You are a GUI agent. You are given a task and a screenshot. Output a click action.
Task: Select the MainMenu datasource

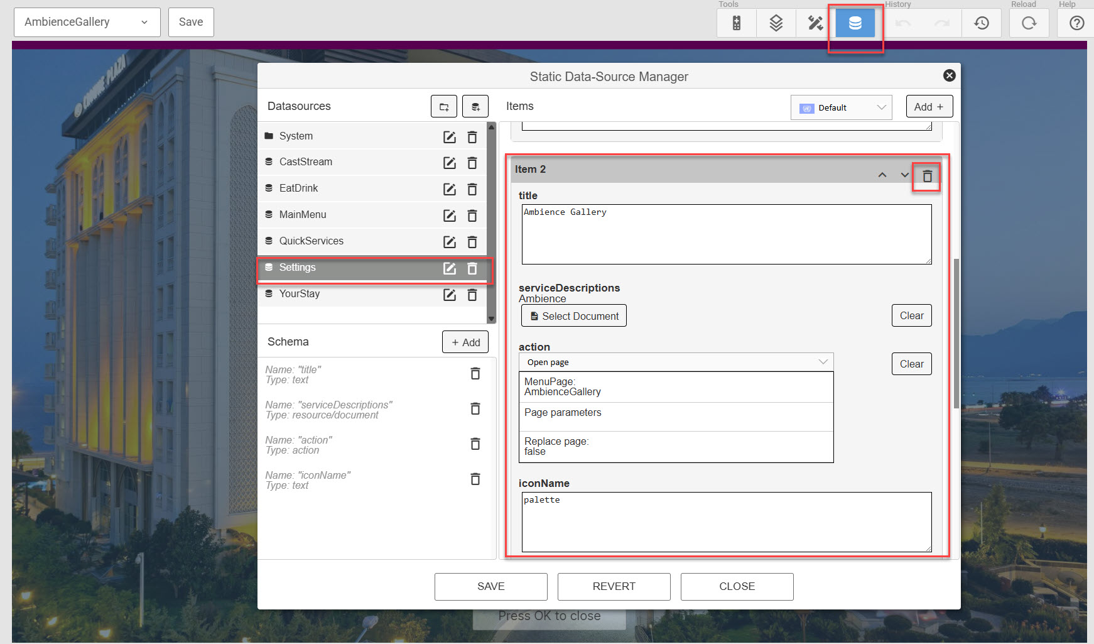(x=303, y=215)
